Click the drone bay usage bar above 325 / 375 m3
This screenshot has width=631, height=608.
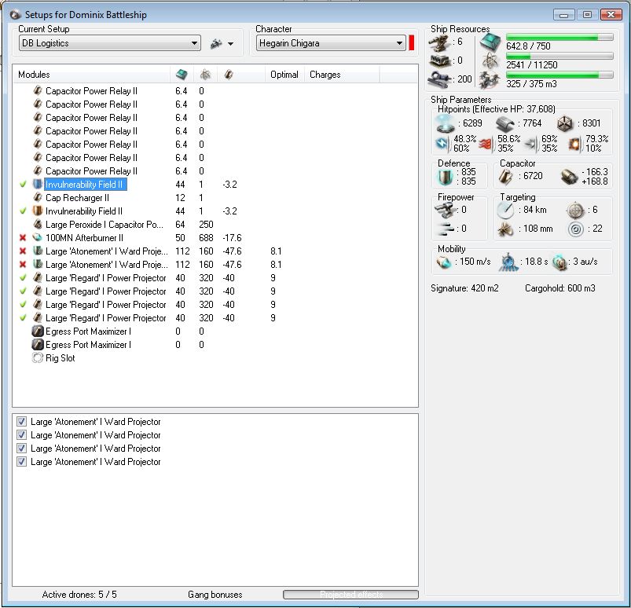[559, 75]
